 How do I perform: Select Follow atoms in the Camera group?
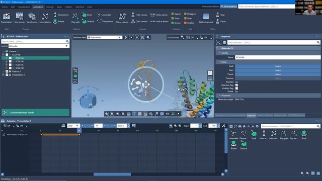[x=159, y=15]
